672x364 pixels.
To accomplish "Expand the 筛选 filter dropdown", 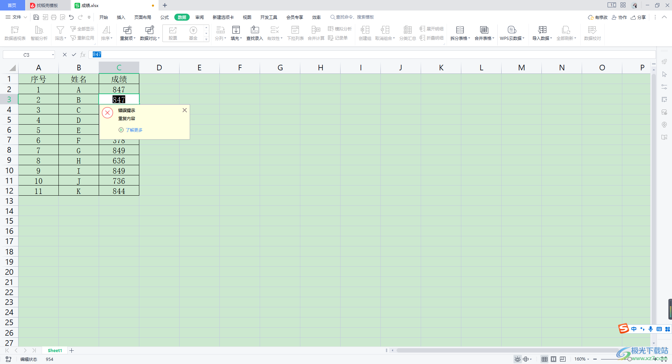I will click(x=60, y=38).
